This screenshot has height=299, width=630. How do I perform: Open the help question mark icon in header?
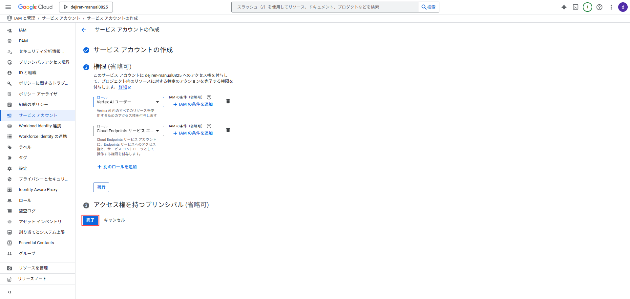click(599, 7)
